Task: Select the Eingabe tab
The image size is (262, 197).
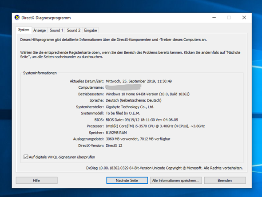Action: (x=91, y=30)
